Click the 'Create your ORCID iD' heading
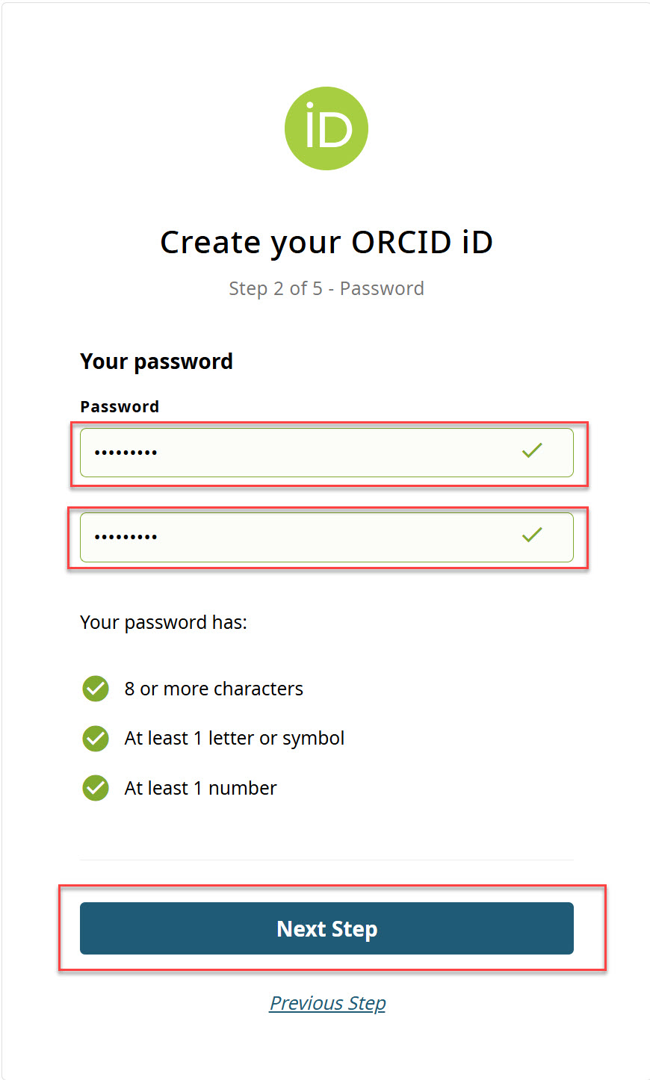The width and height of the screenshot is (650, 1080). click(326, 241)
